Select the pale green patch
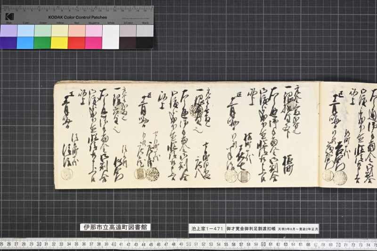 [x=43, y=31]
